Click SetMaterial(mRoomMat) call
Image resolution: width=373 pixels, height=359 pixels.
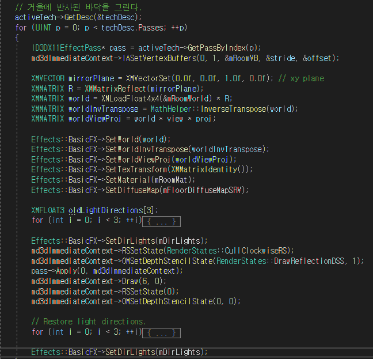click(x=149, y=180)
